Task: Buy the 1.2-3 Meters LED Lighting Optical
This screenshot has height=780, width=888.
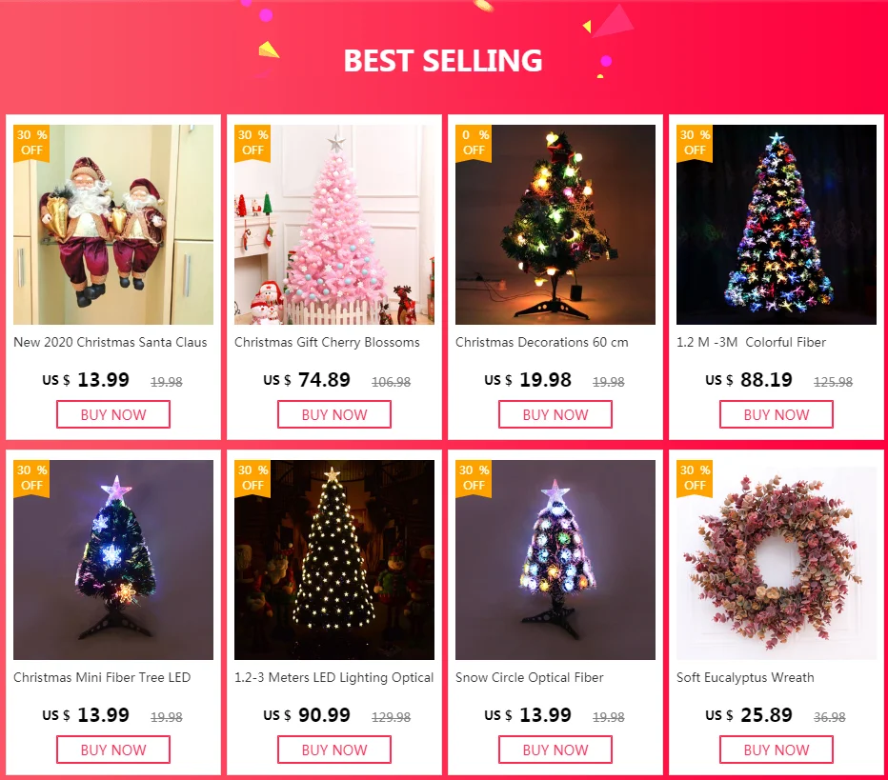Action: [x=334, y=750]
